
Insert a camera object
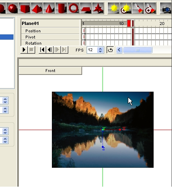coord(166,8)
